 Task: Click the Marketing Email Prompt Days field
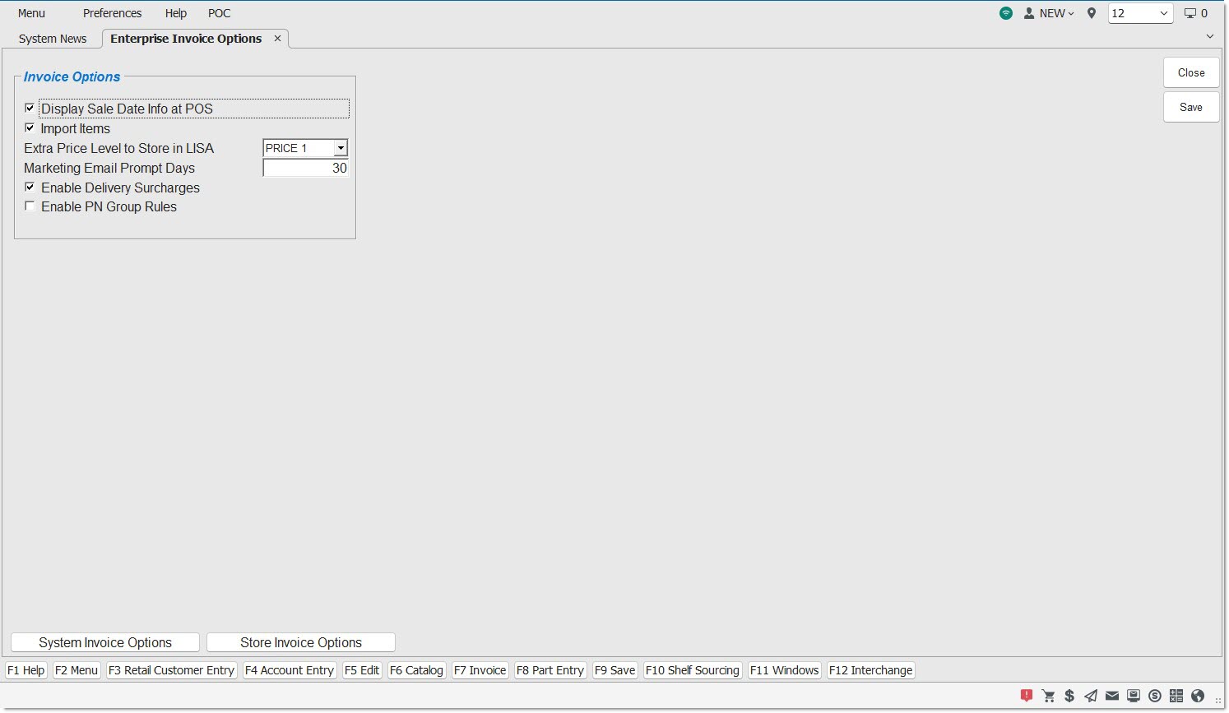pos(305,168)
